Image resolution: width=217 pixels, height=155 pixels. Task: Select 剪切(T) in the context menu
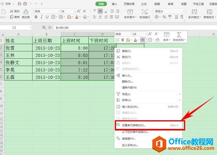click(x=148, y=57)
